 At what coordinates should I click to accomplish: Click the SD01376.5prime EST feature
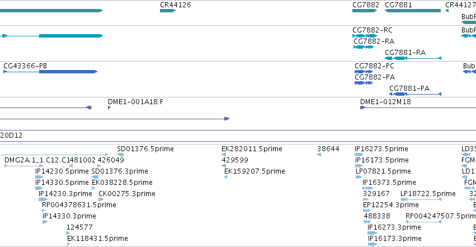click(x=120, y=155)
